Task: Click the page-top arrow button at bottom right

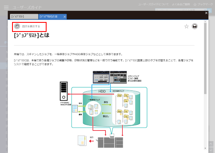Action: pyautogui.click(x=211, y=144)
